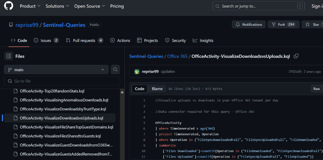Switch to the Blame view
The height and width of the screenshot is (160, 323).
click(x=157, y=89)
